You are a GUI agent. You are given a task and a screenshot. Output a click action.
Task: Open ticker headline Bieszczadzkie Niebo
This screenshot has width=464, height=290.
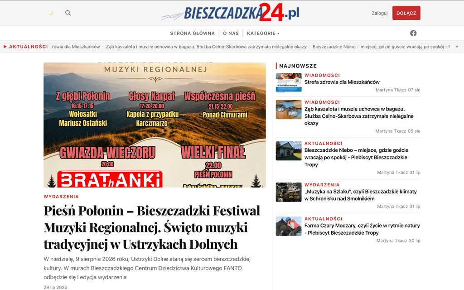(x=381, y=47)
